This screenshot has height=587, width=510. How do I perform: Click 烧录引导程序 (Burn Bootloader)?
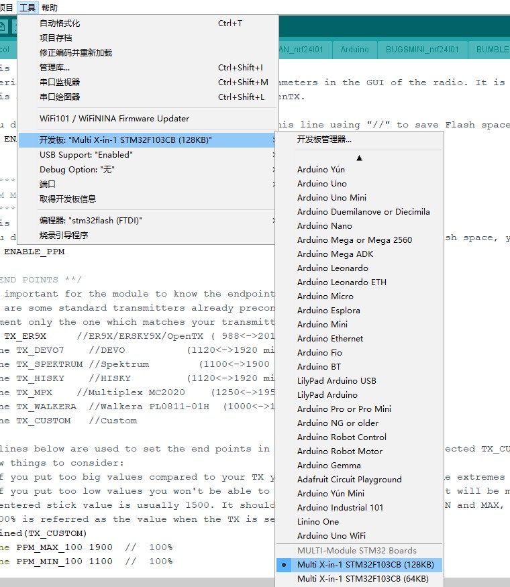[148, 235]
